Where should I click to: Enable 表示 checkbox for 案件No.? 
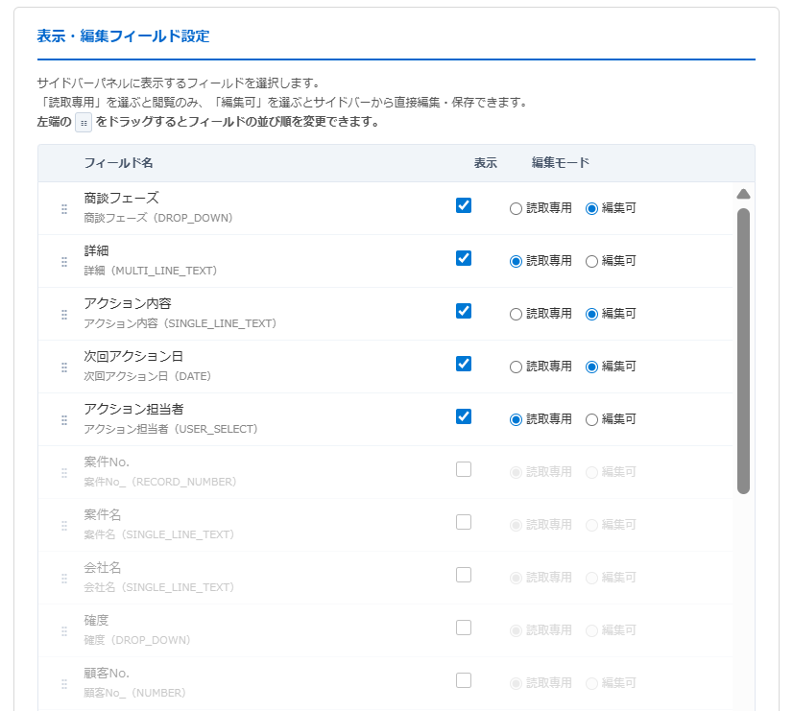pos(464,469)
